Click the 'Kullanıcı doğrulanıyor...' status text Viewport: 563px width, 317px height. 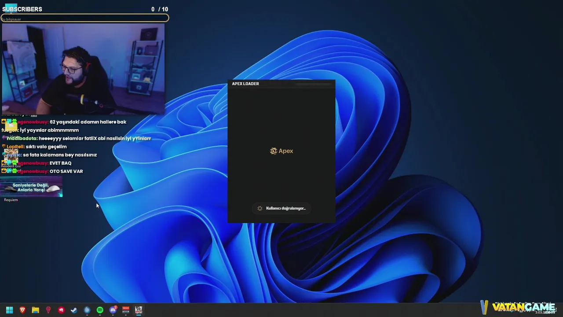[x=286, y=208]
